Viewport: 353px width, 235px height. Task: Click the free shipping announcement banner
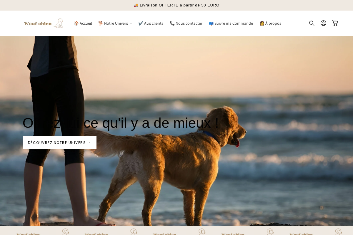[176, 5]
